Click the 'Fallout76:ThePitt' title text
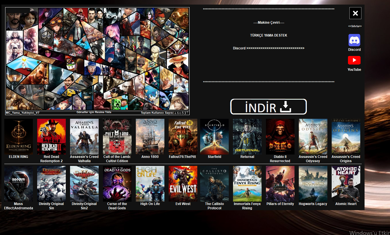 (182, 157)
